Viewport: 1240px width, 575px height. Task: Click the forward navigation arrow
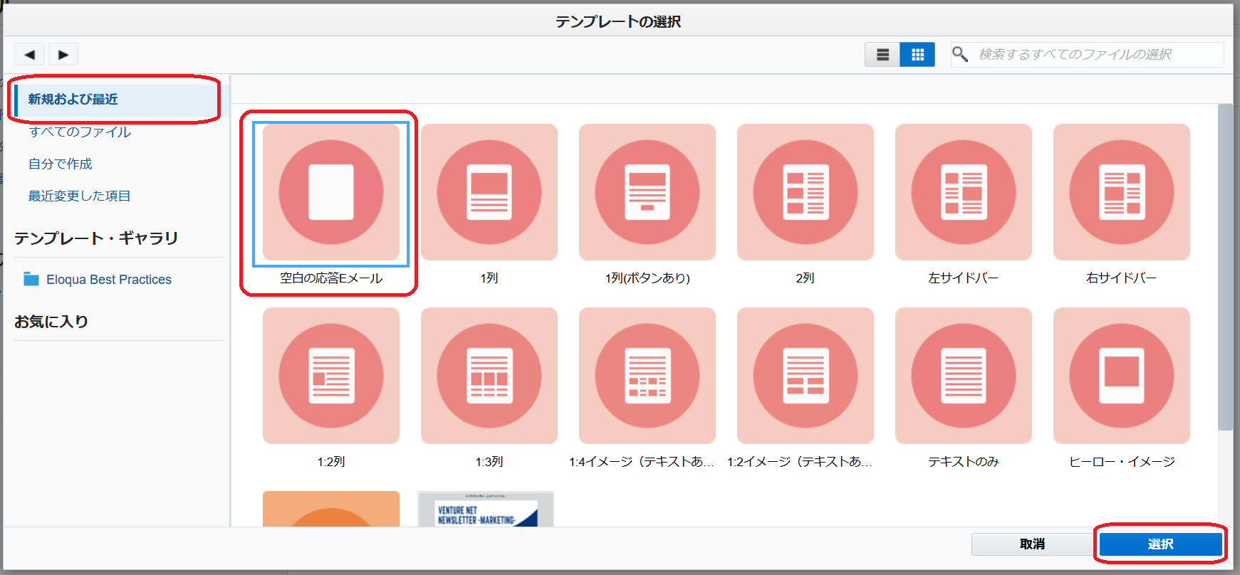(63, 54)
